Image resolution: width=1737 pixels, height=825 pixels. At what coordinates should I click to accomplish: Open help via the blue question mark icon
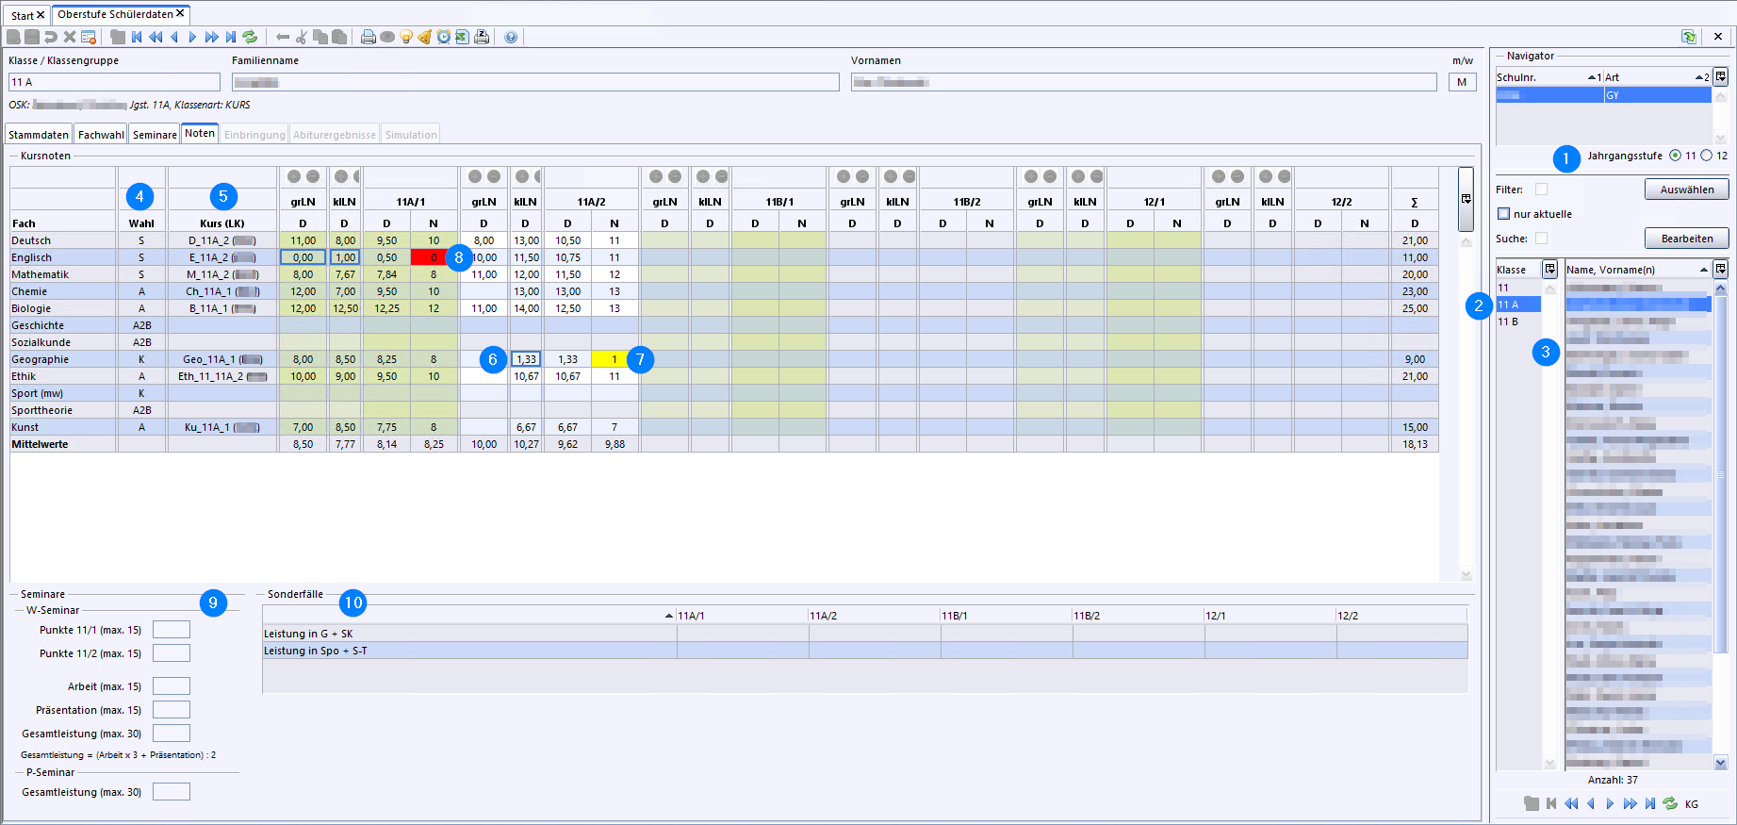point(511,37)
